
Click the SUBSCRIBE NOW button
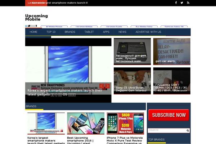[169, 115]
